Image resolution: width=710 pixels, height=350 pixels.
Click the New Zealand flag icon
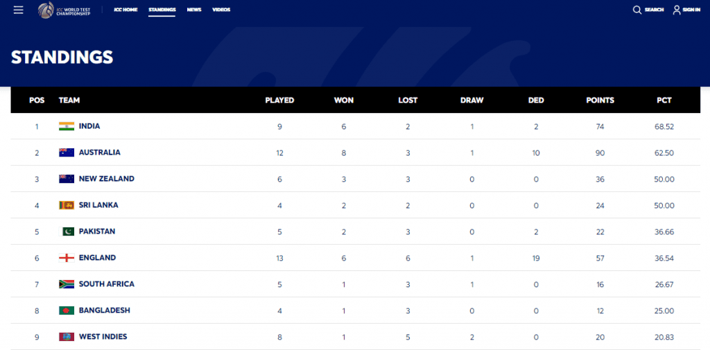pos(67,179)
